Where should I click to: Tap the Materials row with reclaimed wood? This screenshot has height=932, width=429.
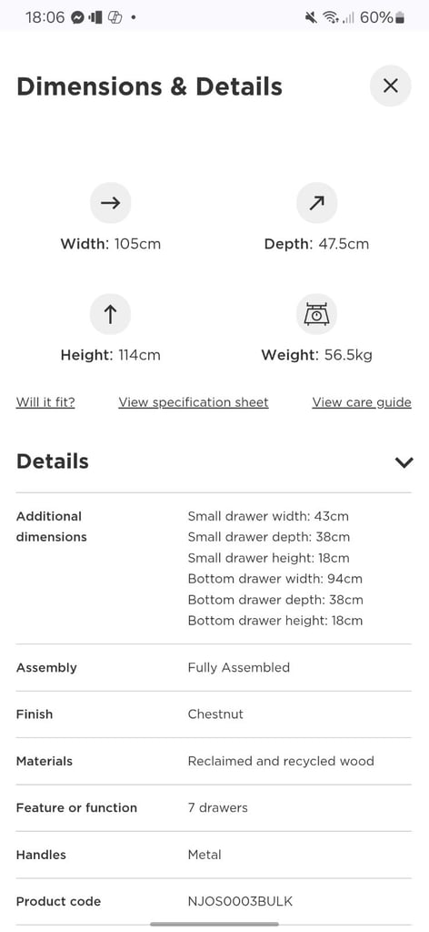pos(214,761)
